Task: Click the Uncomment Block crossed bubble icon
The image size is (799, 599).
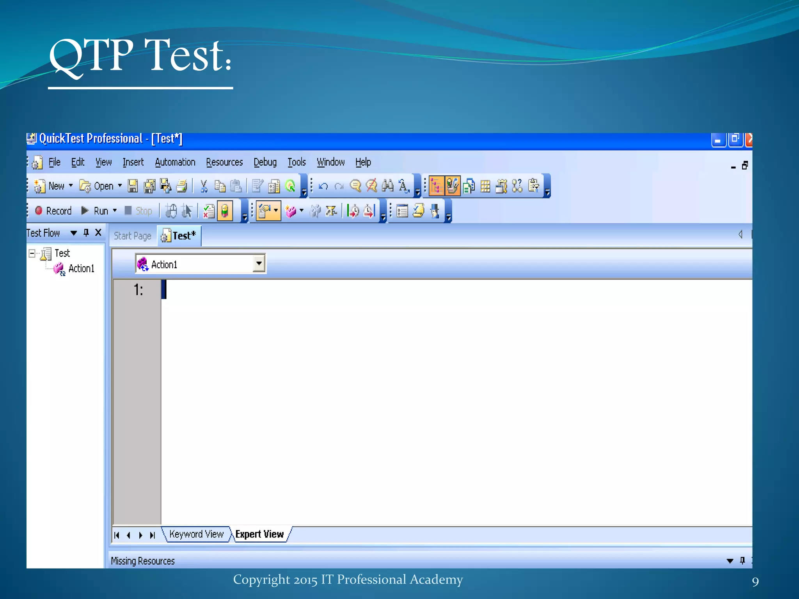Action: click(371, 186)
